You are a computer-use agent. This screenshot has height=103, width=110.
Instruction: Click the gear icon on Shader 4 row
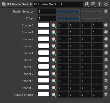click(x=106, y=53)
